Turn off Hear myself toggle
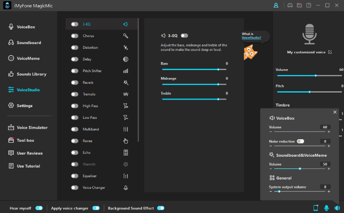The height and width of the screenshot is (213, 344). click(x=39, y=208)
